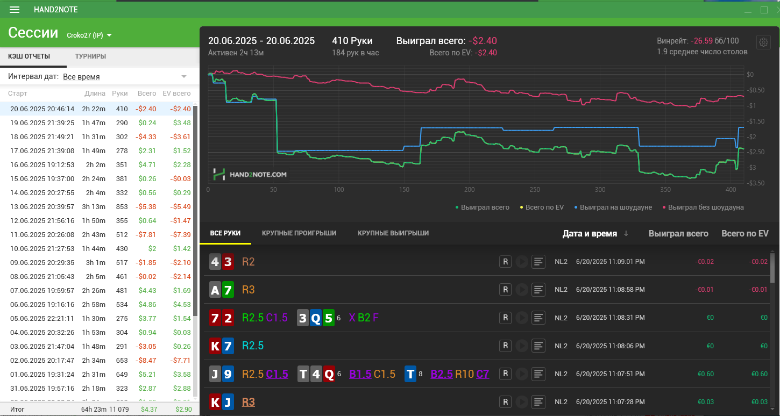Open hand history text for K 7 hand
Viewport: 780px width, 416px height.
coord(538,346)
